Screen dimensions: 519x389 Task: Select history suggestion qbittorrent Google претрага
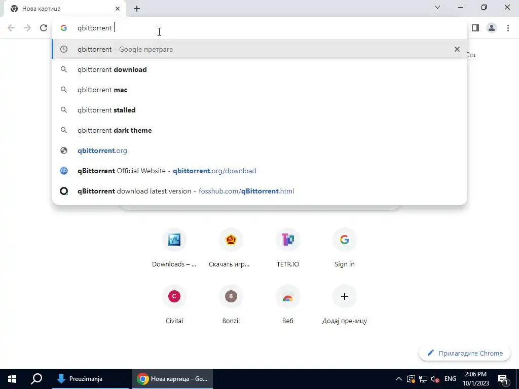[259, 49]
